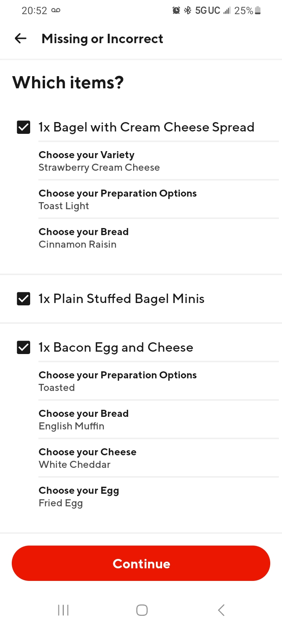Tap the Missing or Incorrect header title

[x=102, y=38]
